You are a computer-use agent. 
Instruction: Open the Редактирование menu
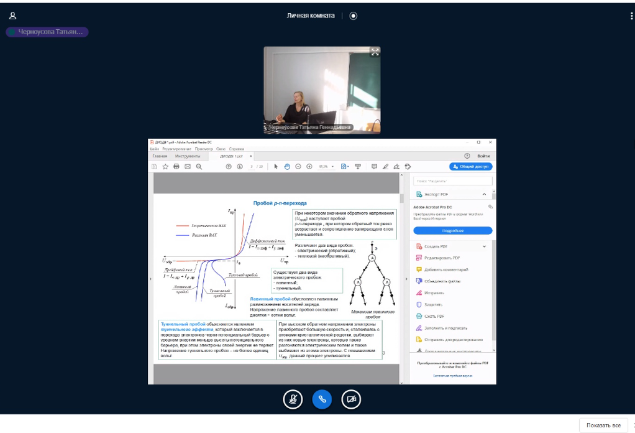pos(176,149)
